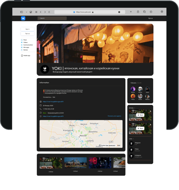Open the Telegram link

137,143
